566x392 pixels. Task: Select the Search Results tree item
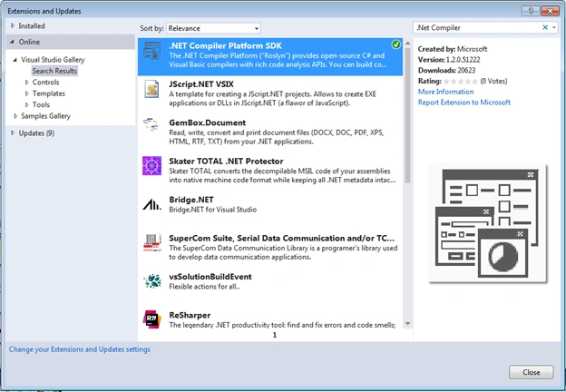(x=54, y=71)
